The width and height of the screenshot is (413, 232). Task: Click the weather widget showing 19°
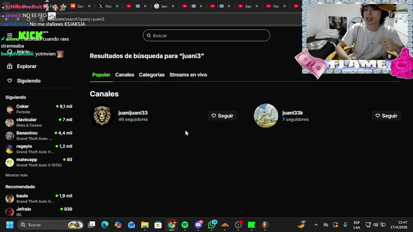tap(302, 224)
